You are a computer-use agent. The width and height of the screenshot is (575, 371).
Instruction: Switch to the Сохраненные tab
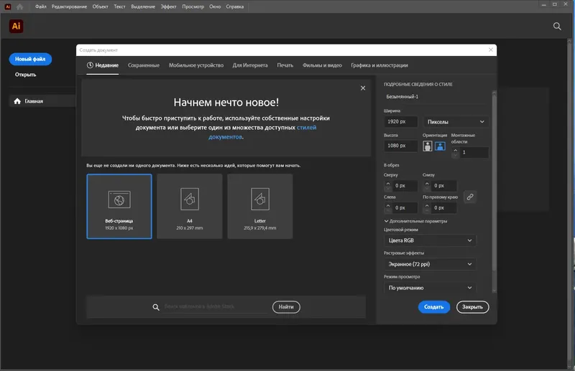pos(143,65)
